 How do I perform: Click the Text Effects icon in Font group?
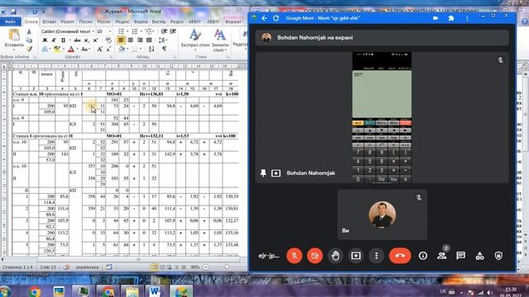pyautogui.click(x=45, y=49)
